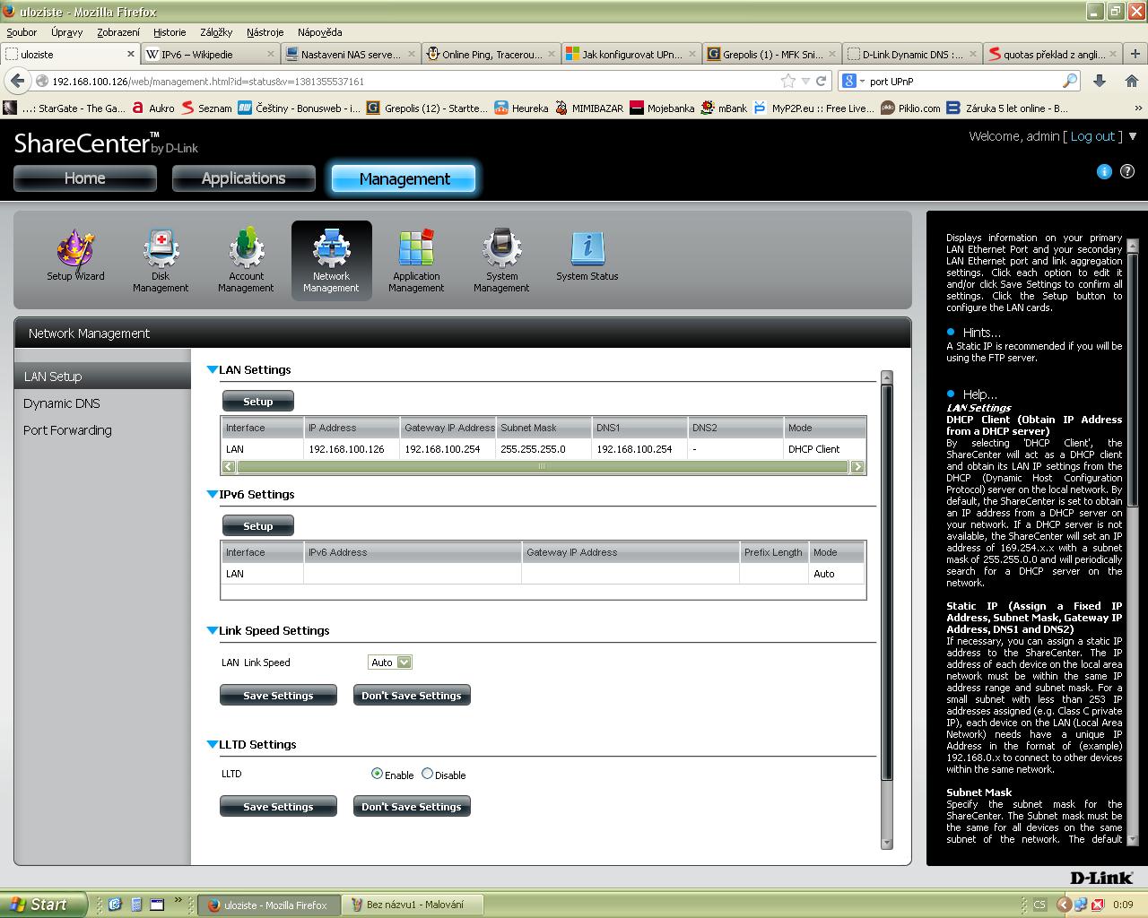Switch to IPv6 – Wikipedie tab
The width and height of the screenshot is (1148, 918).
point(210,54)
